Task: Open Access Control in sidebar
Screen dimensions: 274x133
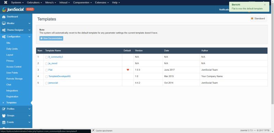Action: [14, 67]
